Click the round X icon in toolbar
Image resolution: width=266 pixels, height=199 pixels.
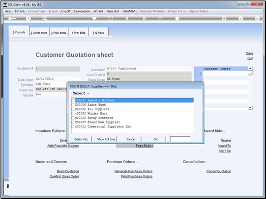257,18
